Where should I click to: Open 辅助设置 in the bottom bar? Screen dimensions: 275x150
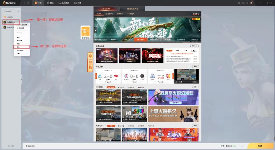coord(30,146)
